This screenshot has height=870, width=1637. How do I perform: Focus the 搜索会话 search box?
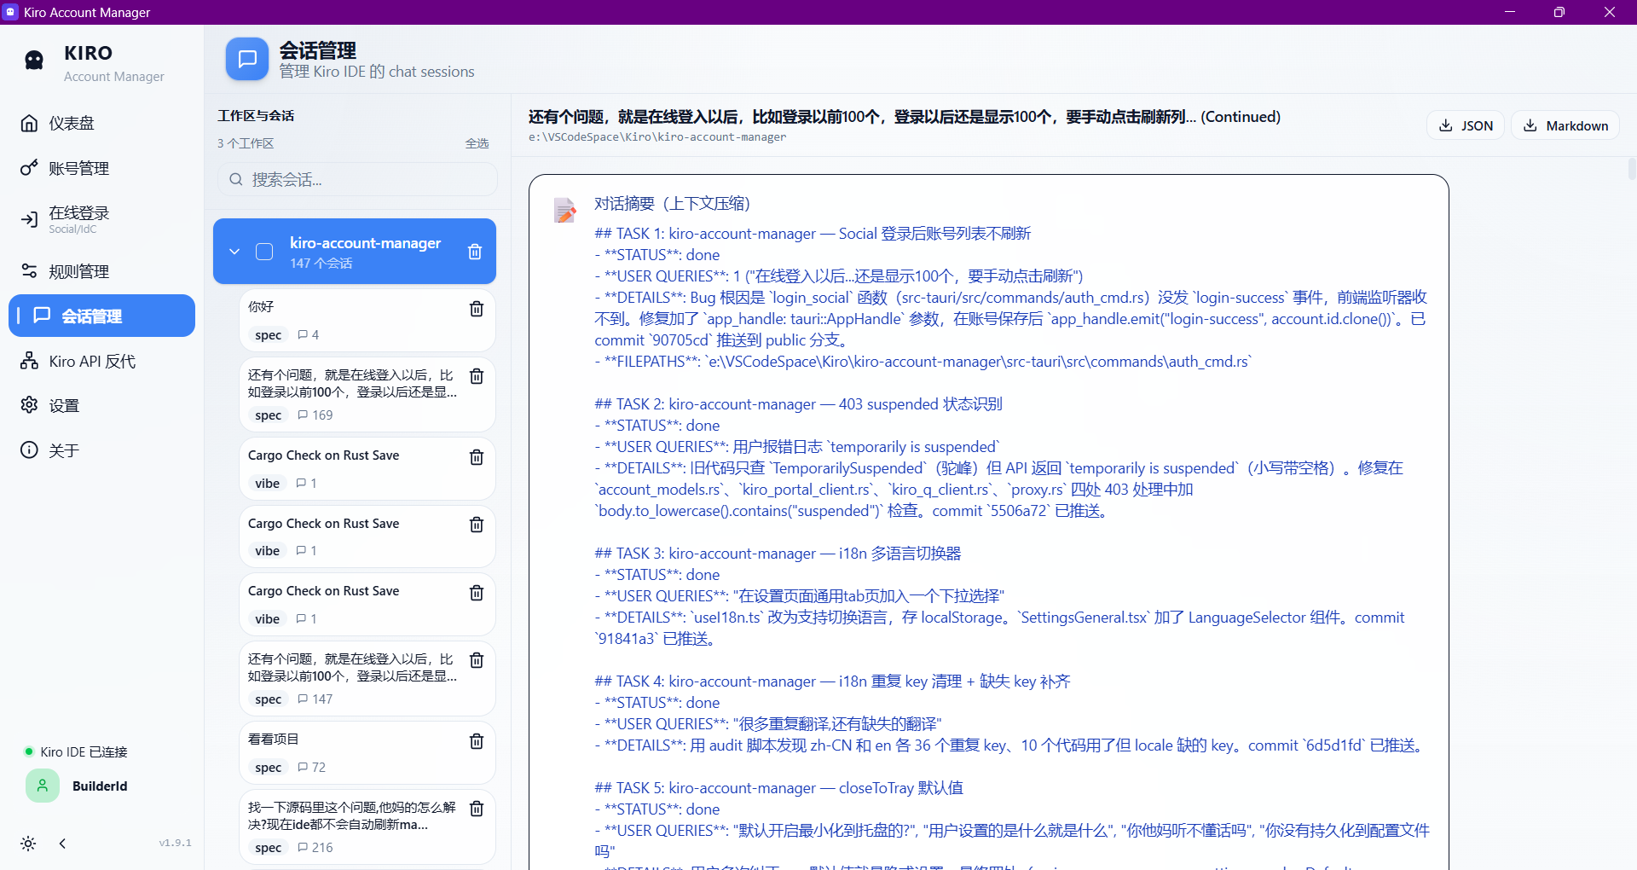point(357,179)
